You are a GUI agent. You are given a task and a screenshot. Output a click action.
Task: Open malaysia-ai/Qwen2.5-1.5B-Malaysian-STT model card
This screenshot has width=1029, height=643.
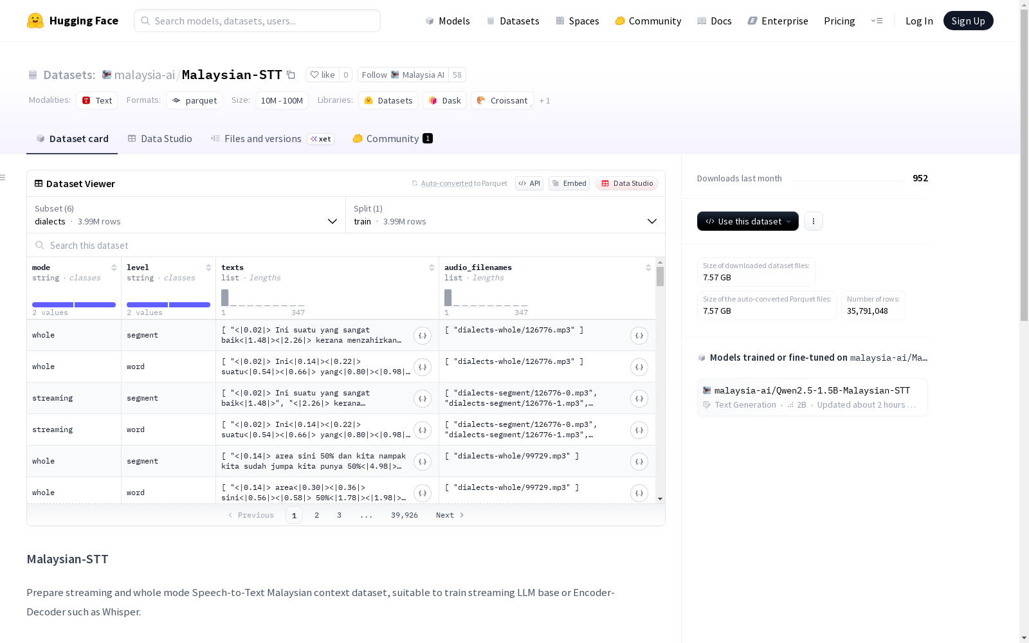click(x=812, y=397)
